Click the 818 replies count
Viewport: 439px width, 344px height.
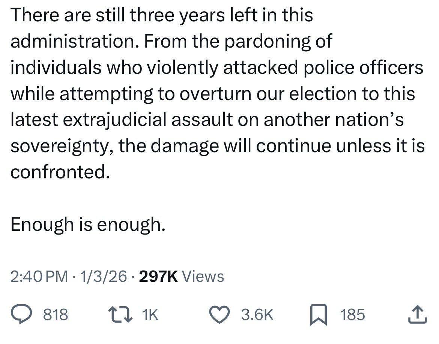pyautogui.click(x=56, y=314)
